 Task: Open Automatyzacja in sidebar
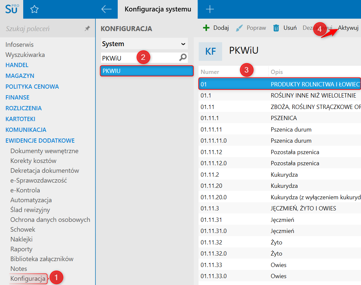(x=31, y=200)
